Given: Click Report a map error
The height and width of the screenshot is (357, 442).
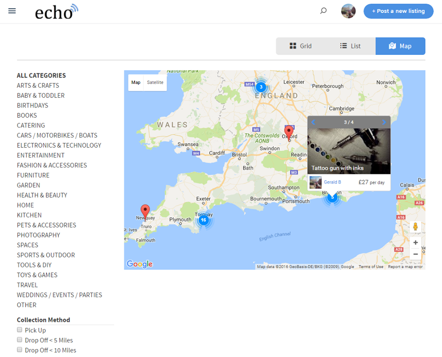Looking at the screenshot, I should (405, 267).
